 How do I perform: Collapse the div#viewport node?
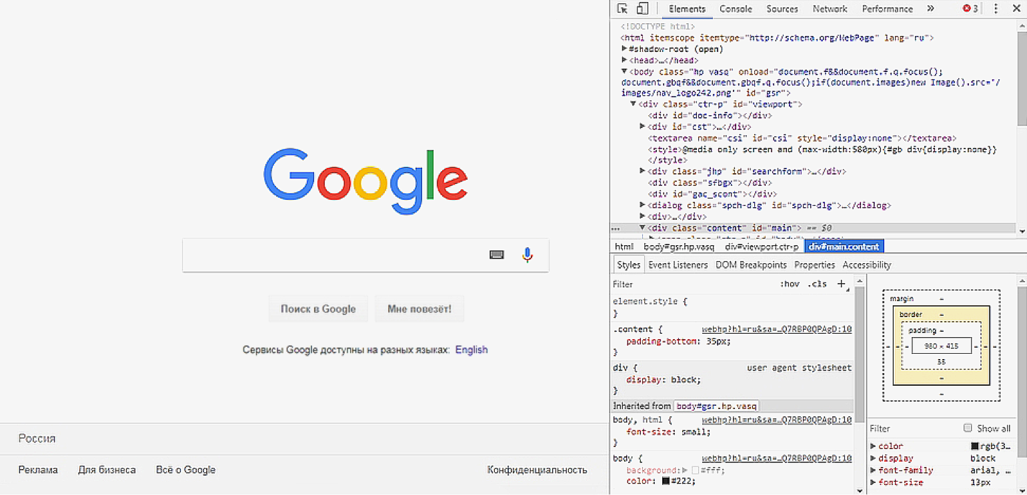(634, 104)
